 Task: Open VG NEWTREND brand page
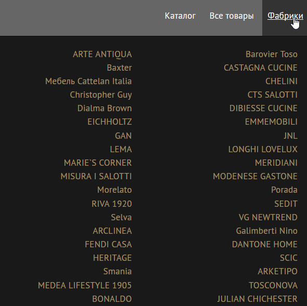(268, 218)
